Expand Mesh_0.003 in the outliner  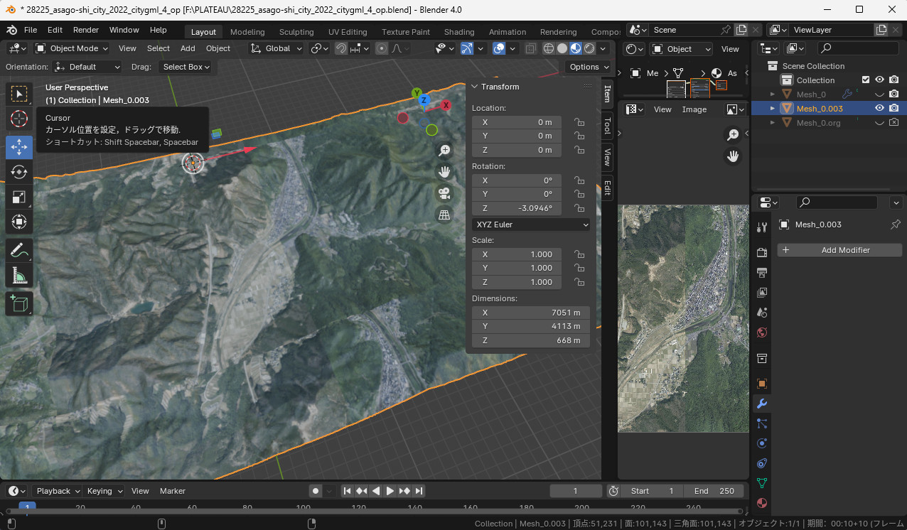[773, 109]
